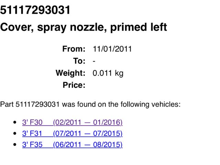
Task: Click the 'Price:' label
Action: pyautogui.click(x=74, y=85)
